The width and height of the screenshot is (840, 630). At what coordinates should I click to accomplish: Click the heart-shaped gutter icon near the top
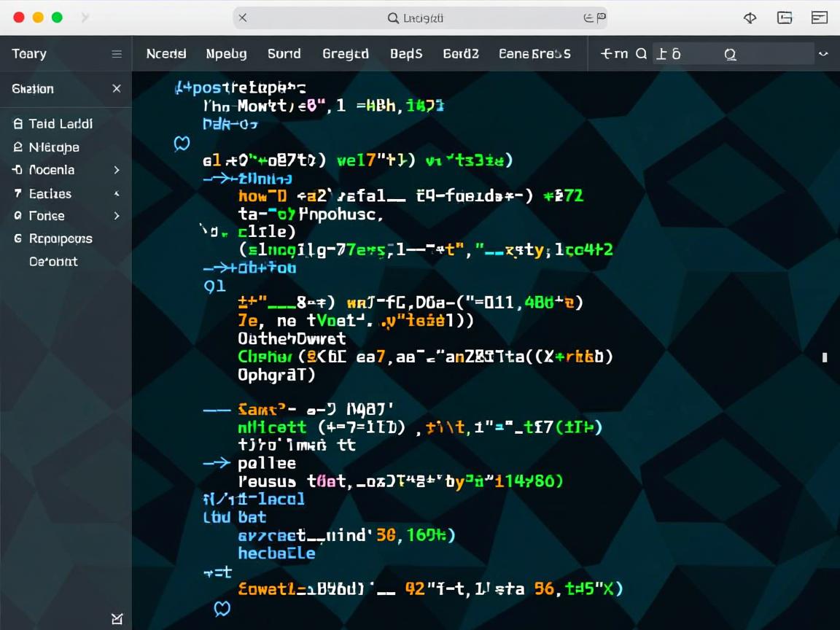[182, 144]
